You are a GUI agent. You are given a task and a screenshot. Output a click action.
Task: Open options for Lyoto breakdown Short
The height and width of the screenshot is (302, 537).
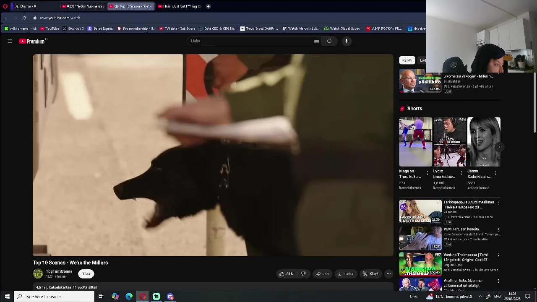click(x=461, y=173)
